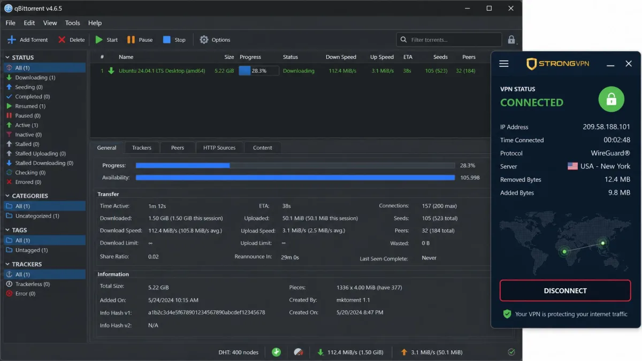Sort torrents by Name column header
The width and height of the screenshot is (642, 361).
[x=126, y=57]
